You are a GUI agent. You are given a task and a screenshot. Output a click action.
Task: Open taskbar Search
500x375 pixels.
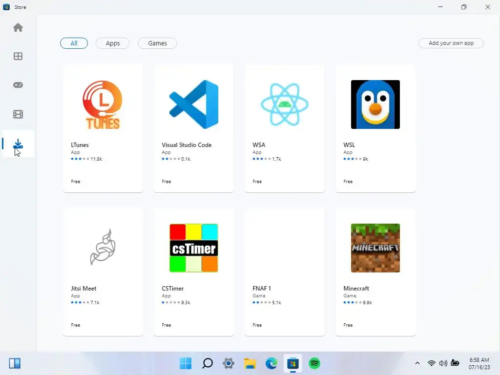coord(207,363)
